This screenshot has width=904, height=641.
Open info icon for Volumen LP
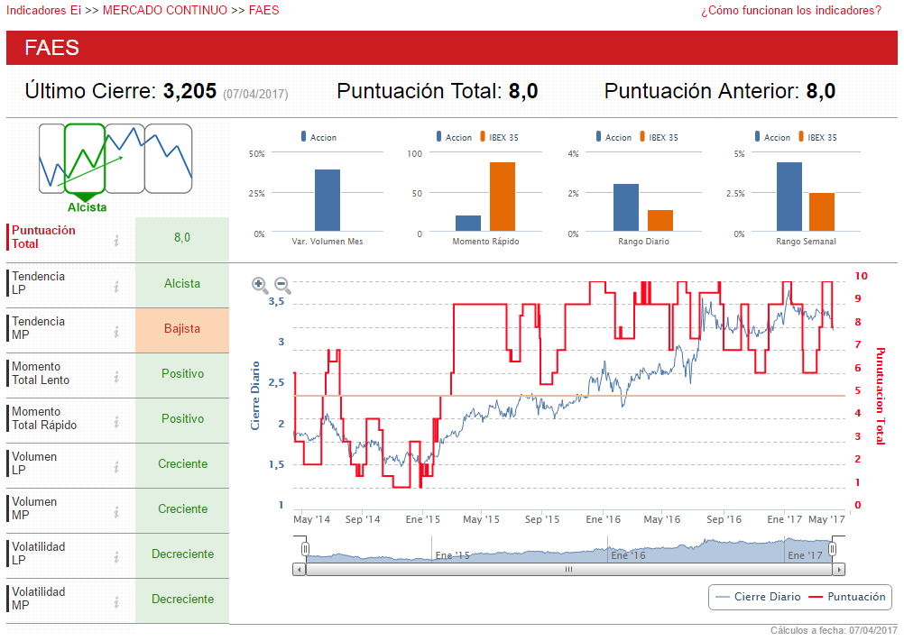(116, 466)
